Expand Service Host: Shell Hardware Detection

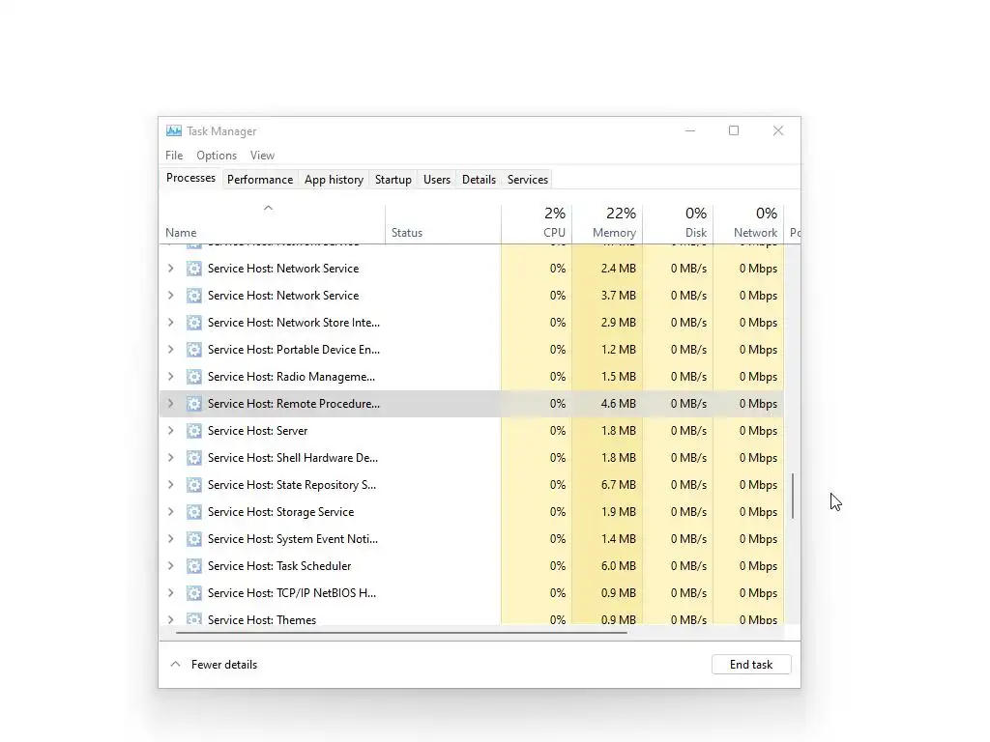click(x=170, y=458)
